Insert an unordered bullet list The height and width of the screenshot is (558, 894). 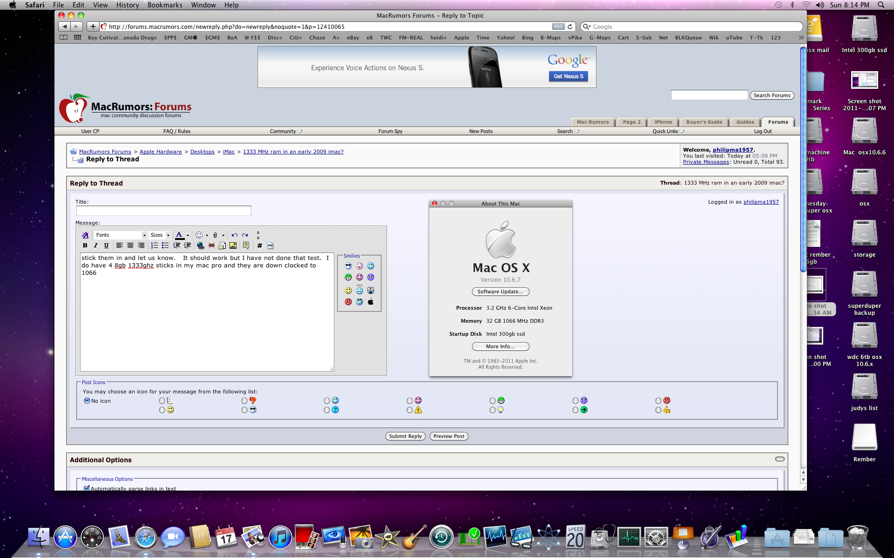point(165,246)
